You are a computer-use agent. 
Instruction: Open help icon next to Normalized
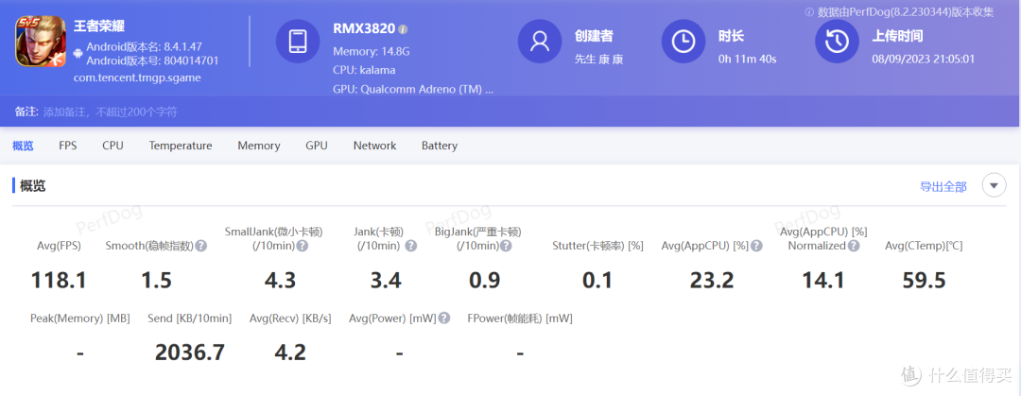pos(854,246)
